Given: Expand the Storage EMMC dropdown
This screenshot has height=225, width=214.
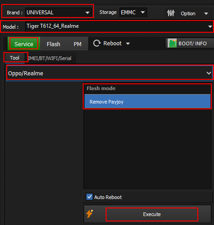Looking at the screenshot, I should (133, 12).
